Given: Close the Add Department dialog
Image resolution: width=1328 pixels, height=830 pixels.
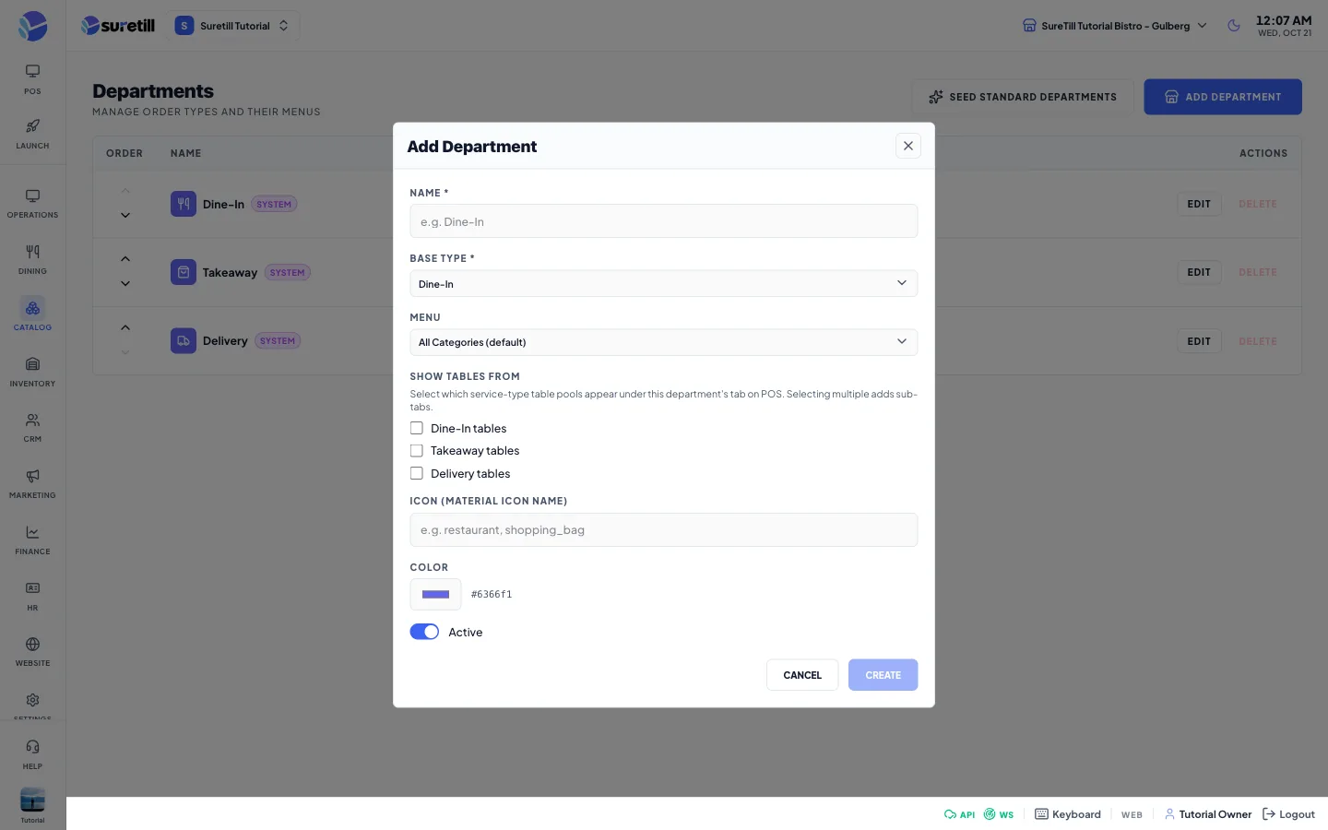Looking at the screenshot, I should pyautogui.click(x=908, y=146).
